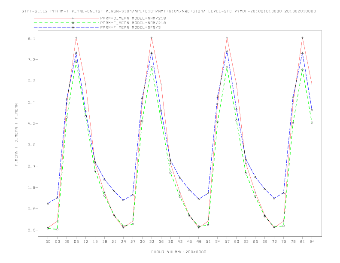Screen dimensions: 340x263
Task: Click x-axis tick label 27
Action: point(133,242)
